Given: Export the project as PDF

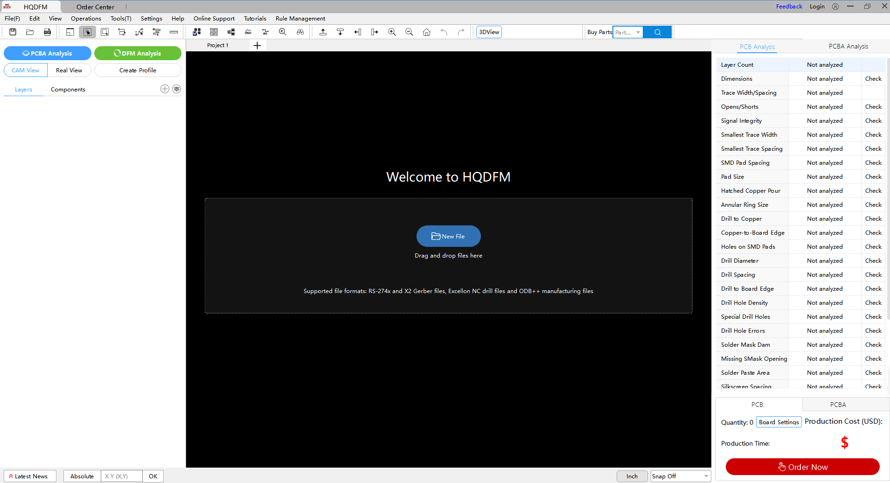Looking at the screenshot, I should (47, 32).
